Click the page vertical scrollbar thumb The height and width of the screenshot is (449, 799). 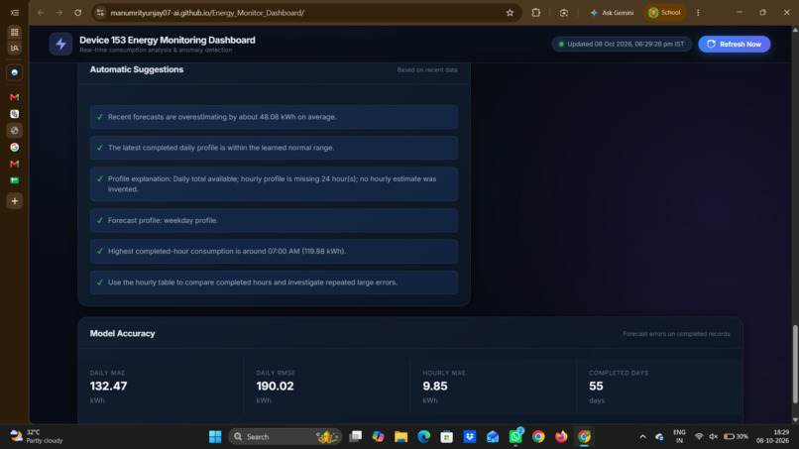pyautogui.click(x=794, y=364)
